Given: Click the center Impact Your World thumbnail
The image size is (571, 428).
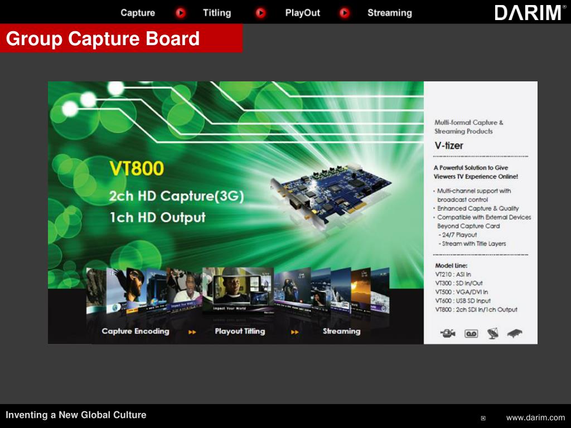Looking at the screenshot, I should pos(239,290).
